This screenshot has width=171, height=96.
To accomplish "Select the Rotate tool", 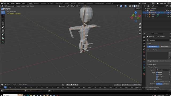I will tap(3, 23).
